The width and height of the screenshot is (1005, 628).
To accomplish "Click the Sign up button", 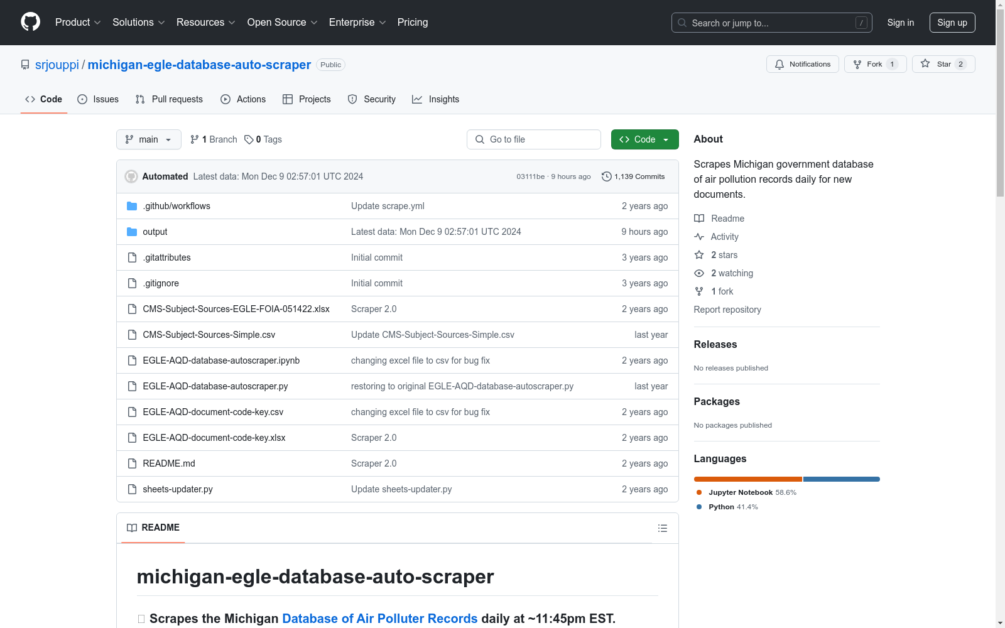I will (952, 23).
